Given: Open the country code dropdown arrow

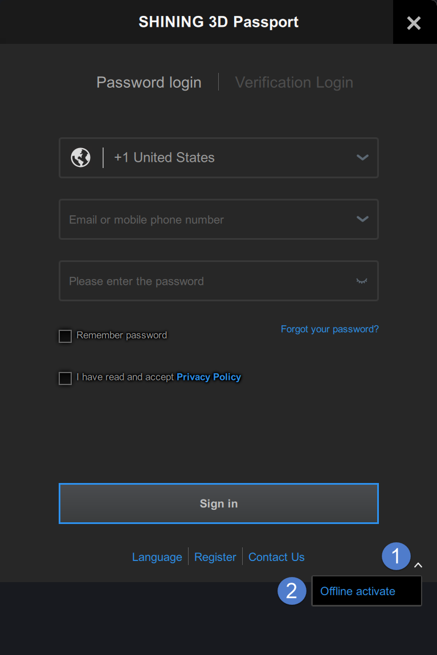Looking at the screenshot, I should pos(362,158).
